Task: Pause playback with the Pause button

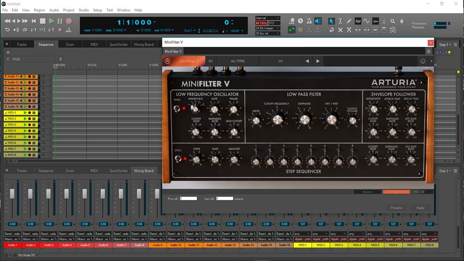Action: click(x=60, y=21)
